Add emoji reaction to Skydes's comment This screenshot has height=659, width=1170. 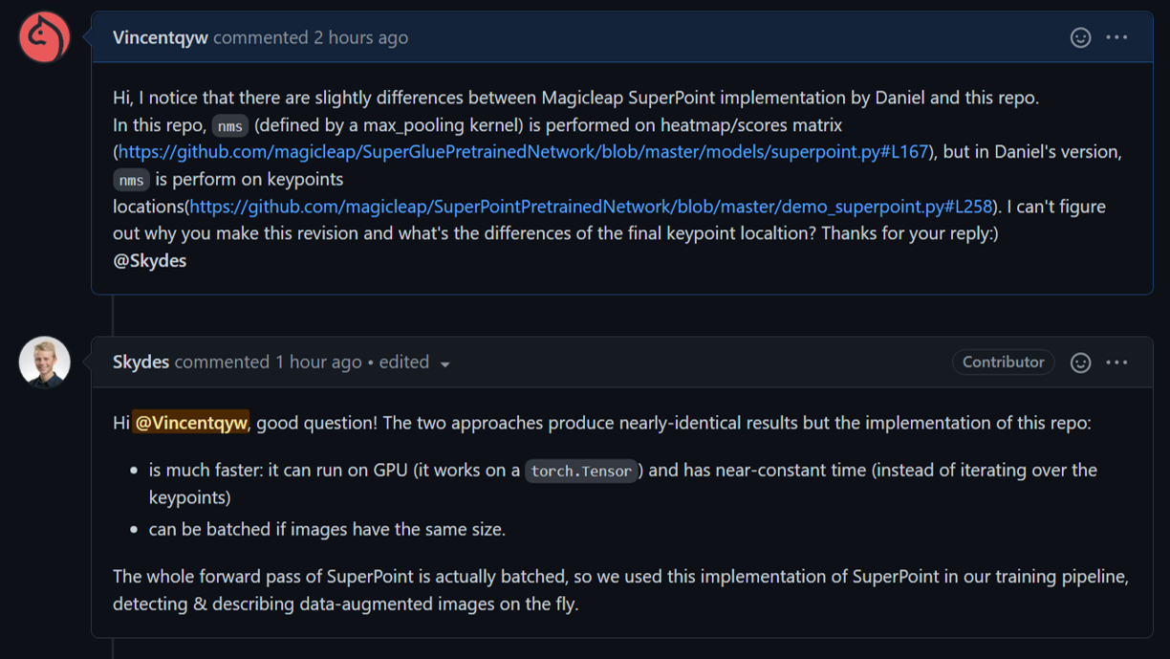1080,362
